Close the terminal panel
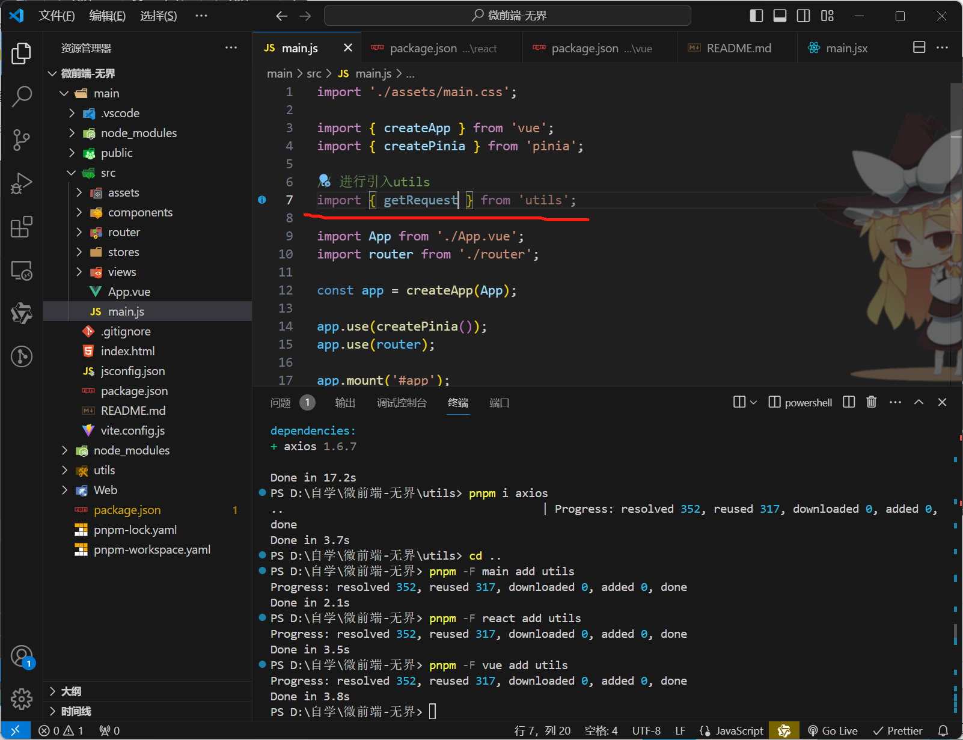This screenshot has height=740, width=963. point(942,402)
